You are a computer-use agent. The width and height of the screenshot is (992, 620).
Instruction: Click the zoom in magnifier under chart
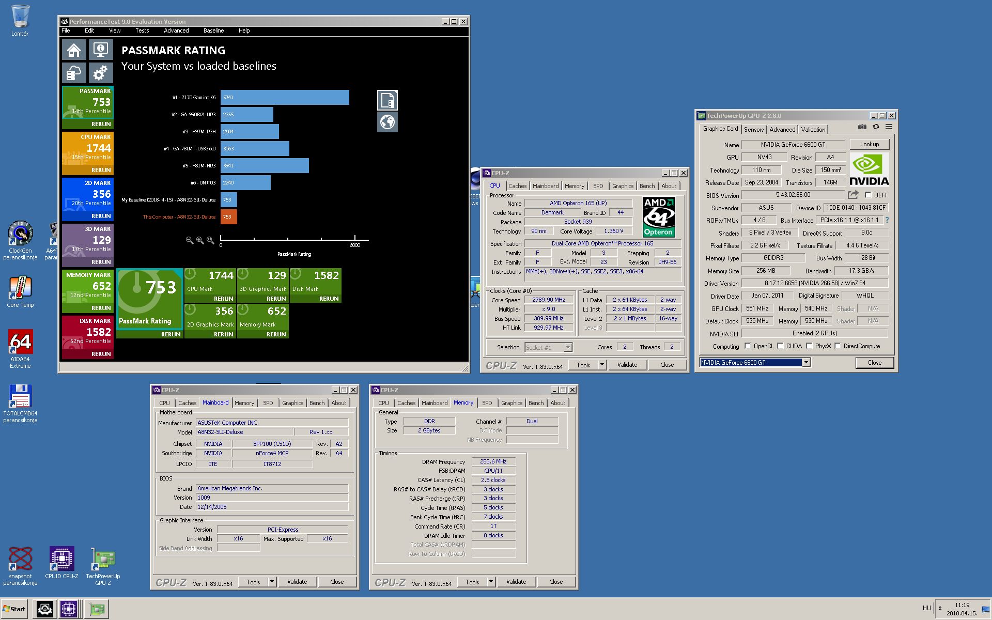tap(200, 240)
